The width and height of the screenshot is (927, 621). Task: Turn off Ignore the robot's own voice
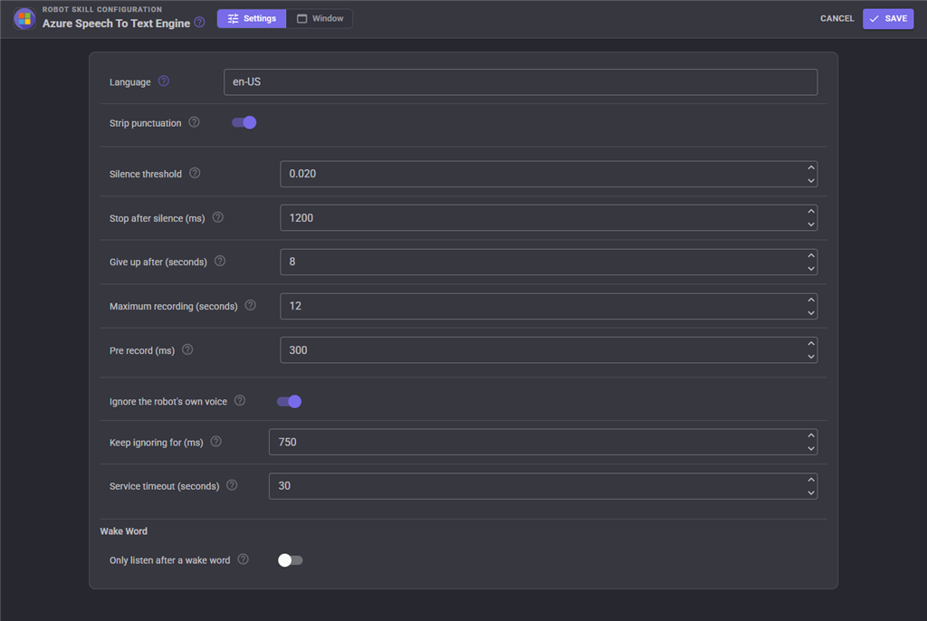point(289,402)
